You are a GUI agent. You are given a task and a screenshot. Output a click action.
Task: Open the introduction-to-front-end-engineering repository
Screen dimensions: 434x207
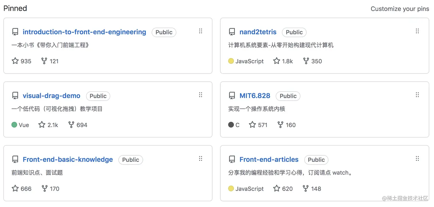tap(84, 32)
